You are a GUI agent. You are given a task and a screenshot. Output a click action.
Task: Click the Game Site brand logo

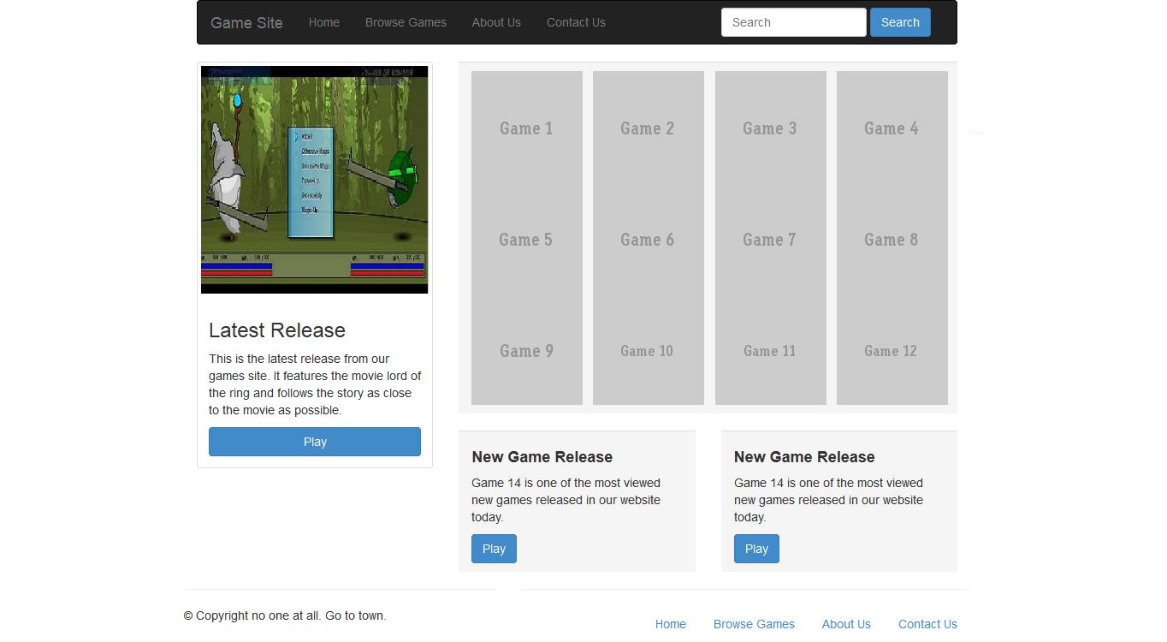tap(246, 22)
